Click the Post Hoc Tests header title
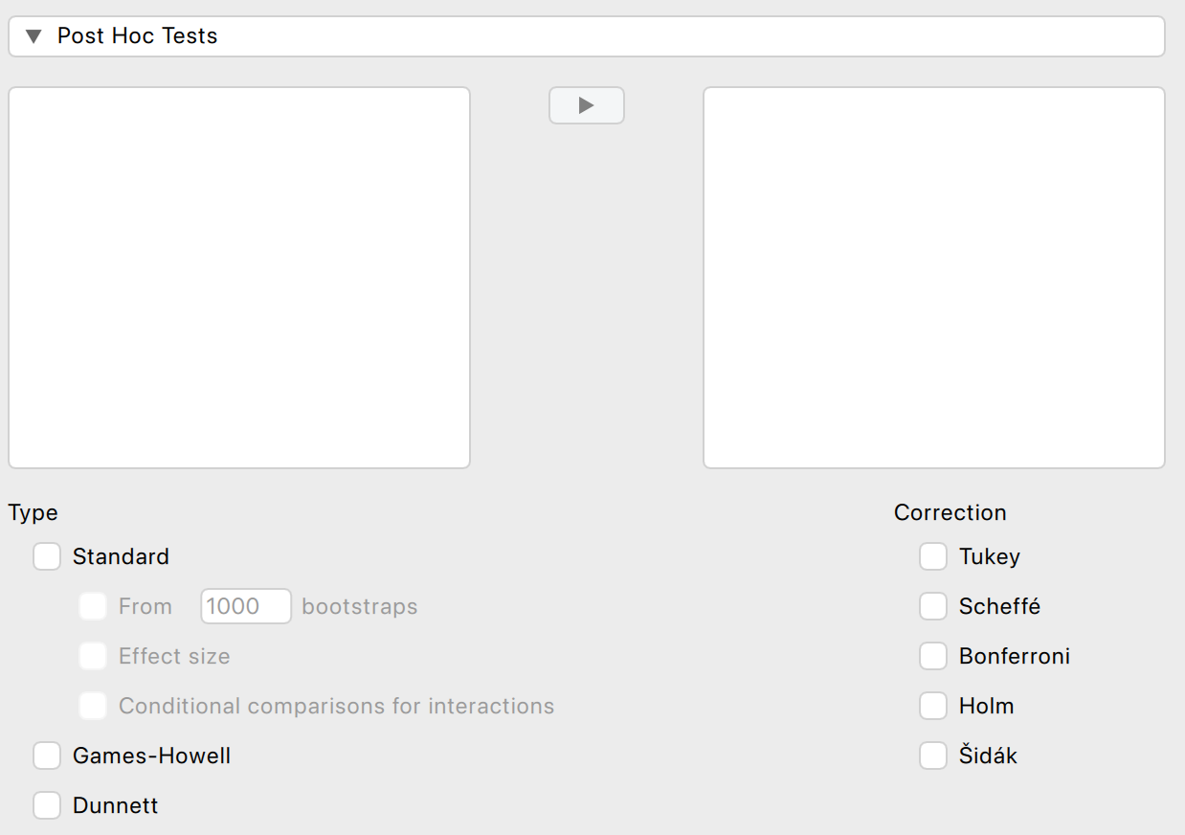Image resolution: width=1185 pixels, height=835 pixels. tap(138, 36)
